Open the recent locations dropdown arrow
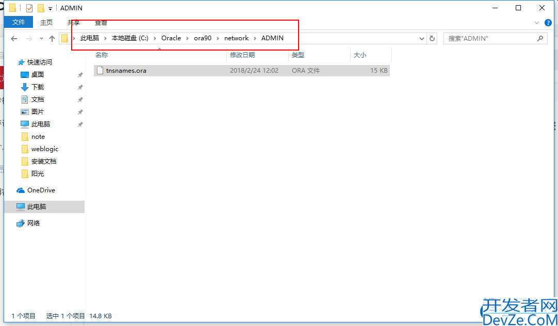 tap(40, 39)
